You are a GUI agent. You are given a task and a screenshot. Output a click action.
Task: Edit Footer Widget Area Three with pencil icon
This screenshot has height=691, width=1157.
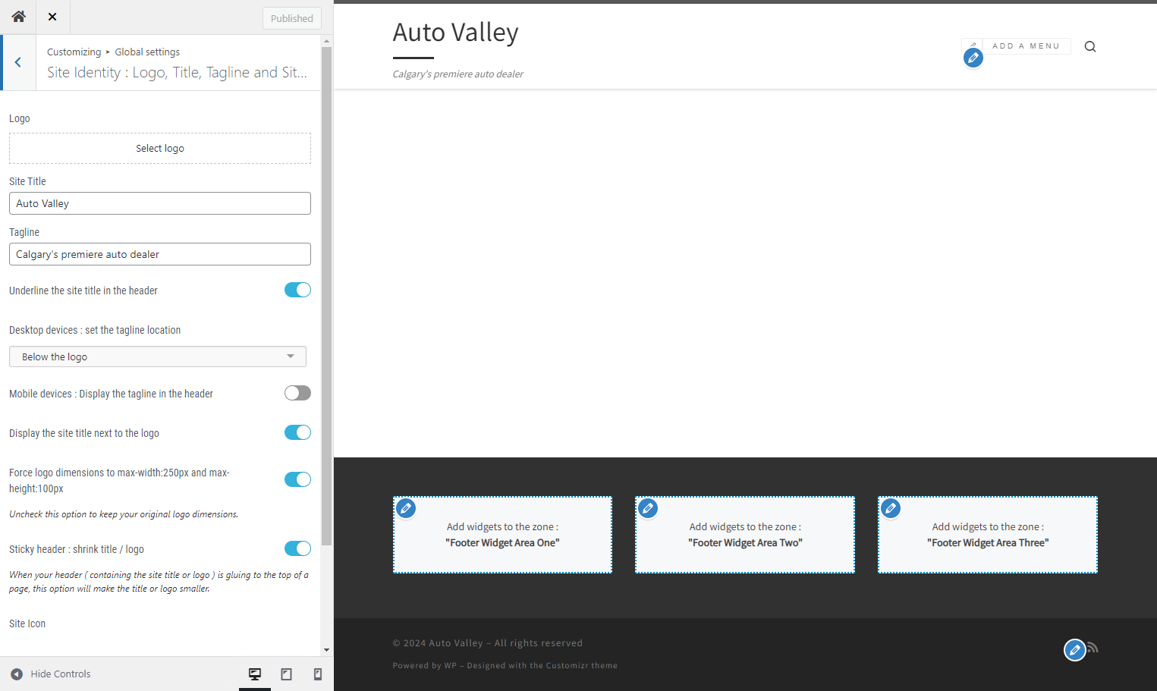891,508
